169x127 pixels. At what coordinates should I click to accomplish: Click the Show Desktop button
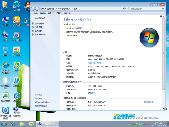[168, 124]
